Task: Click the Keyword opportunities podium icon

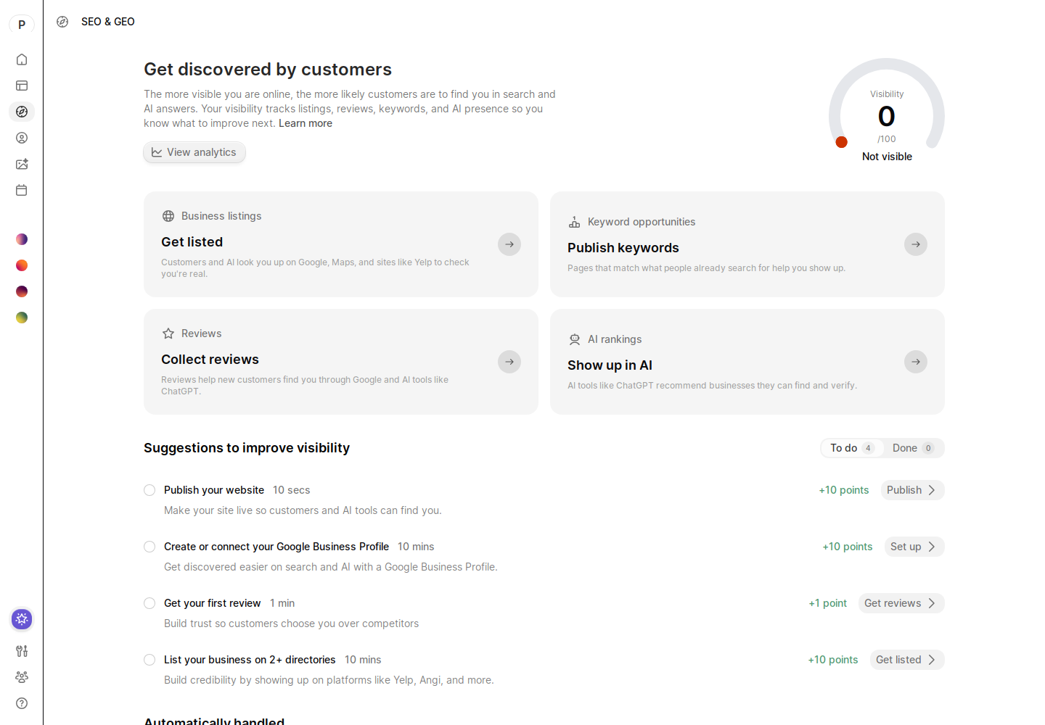Action: tap(575, 222)
